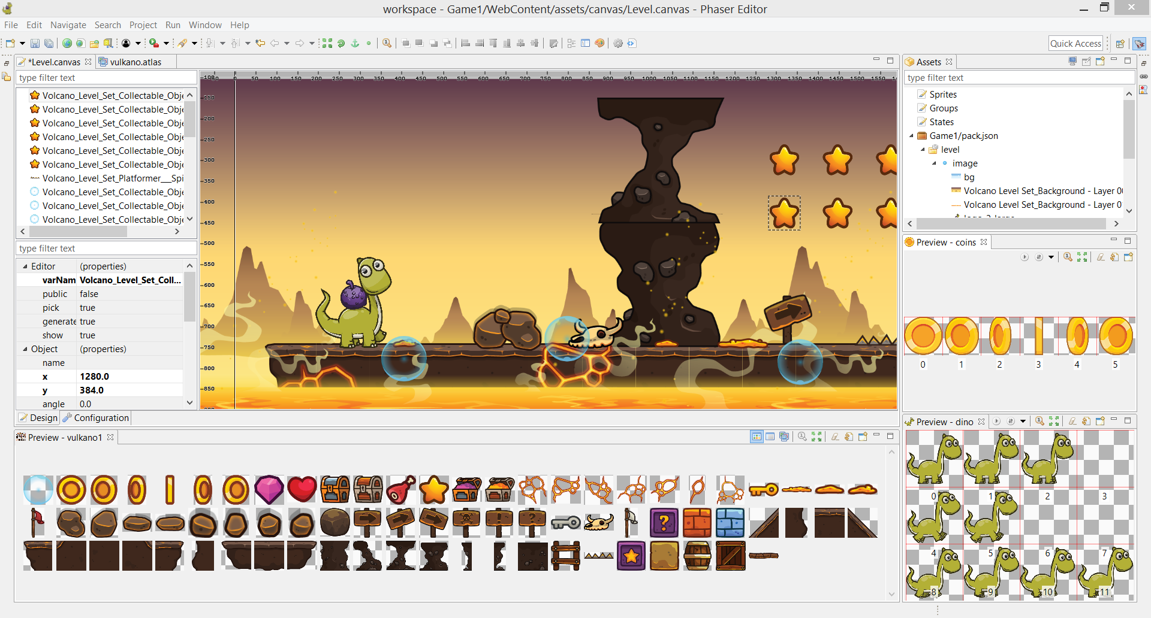Collapse the Game1/pack.json tree node
This screenshot has width=1151, height=618.
pyautogui.click(x=911, y=136)
